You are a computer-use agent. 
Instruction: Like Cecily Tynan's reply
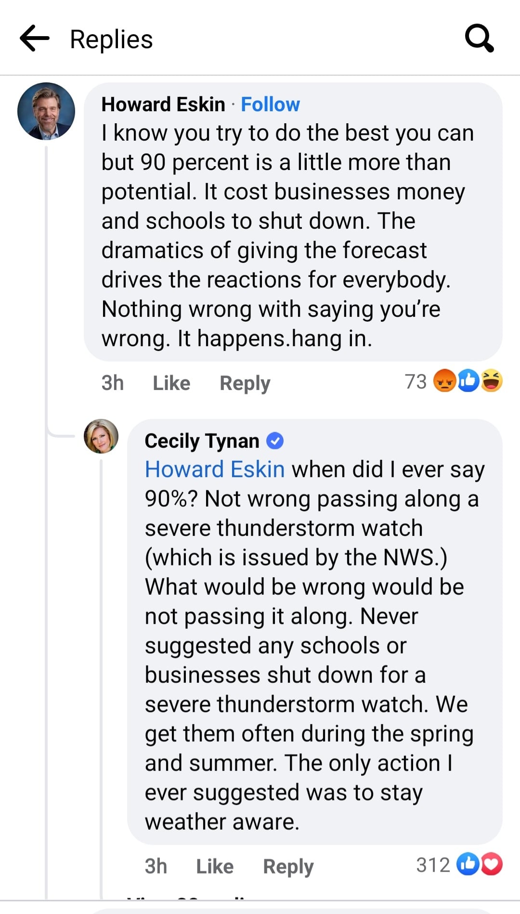(x=215, y=867)
